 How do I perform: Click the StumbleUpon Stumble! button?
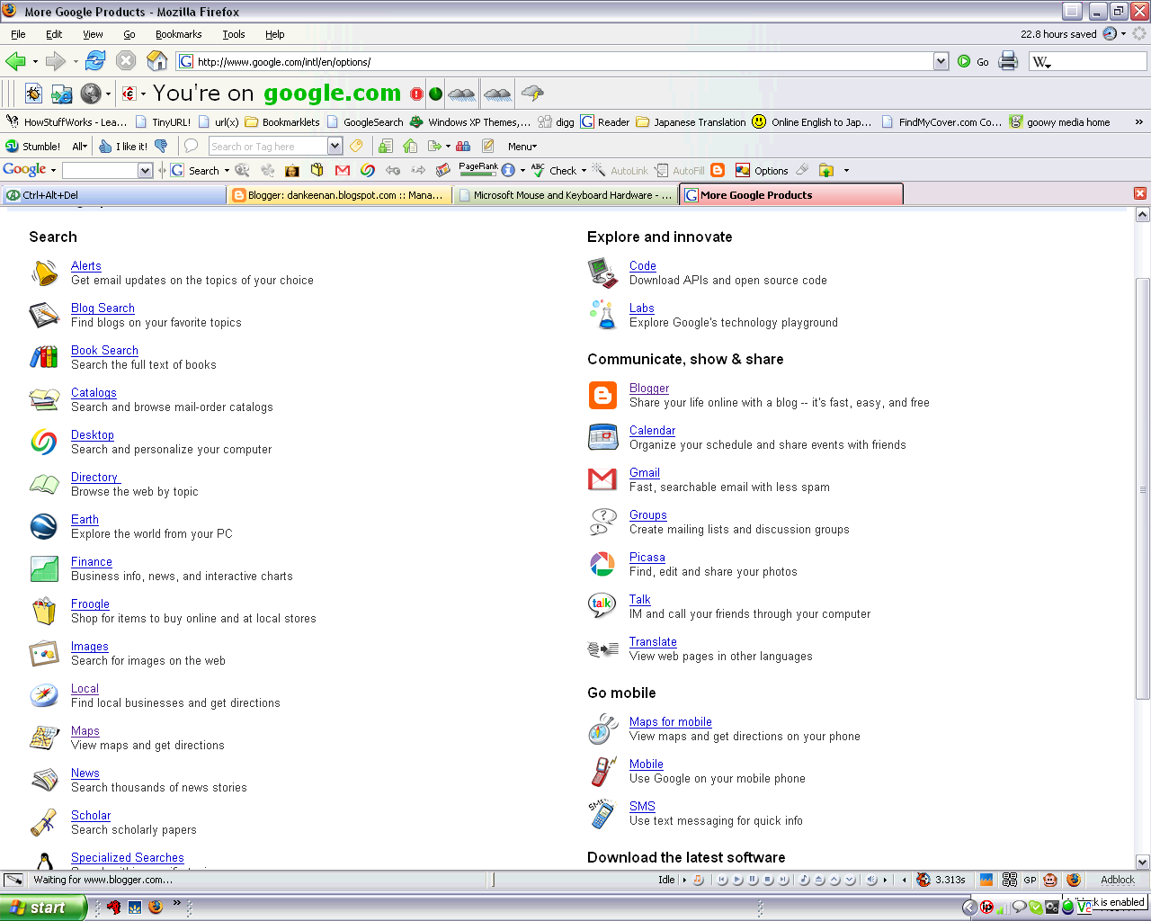click(x=33, y=146)
